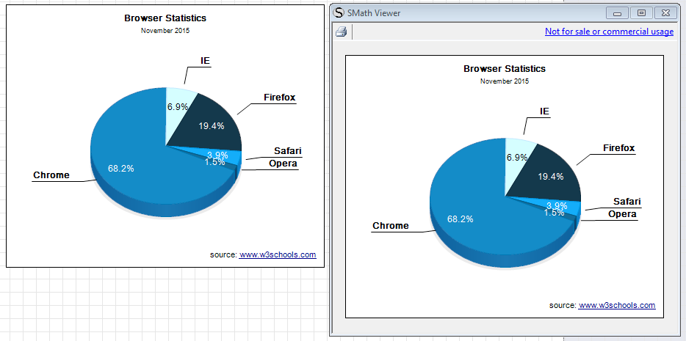The image size is (686, 341).
Task: Close the SMath Viewer window
Action: click(x=664, y=12)
